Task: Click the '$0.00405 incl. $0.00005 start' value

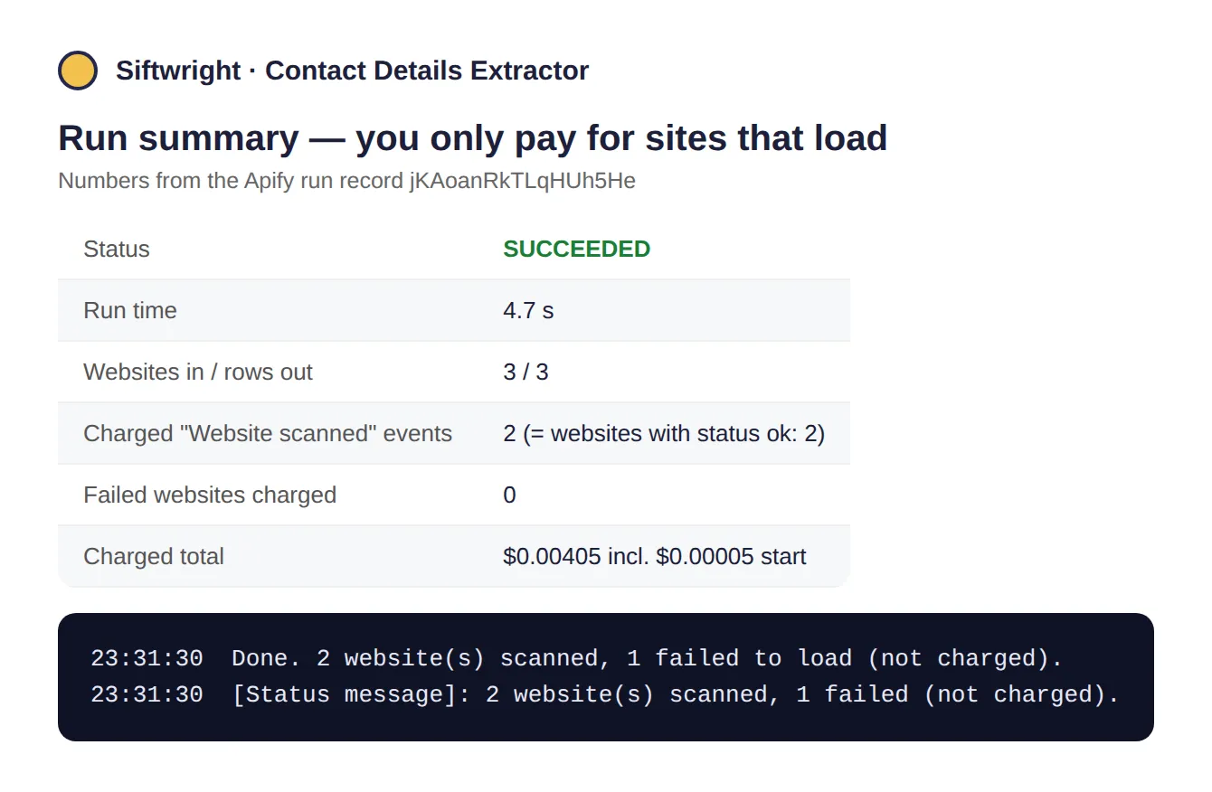Action: [654, 556]
